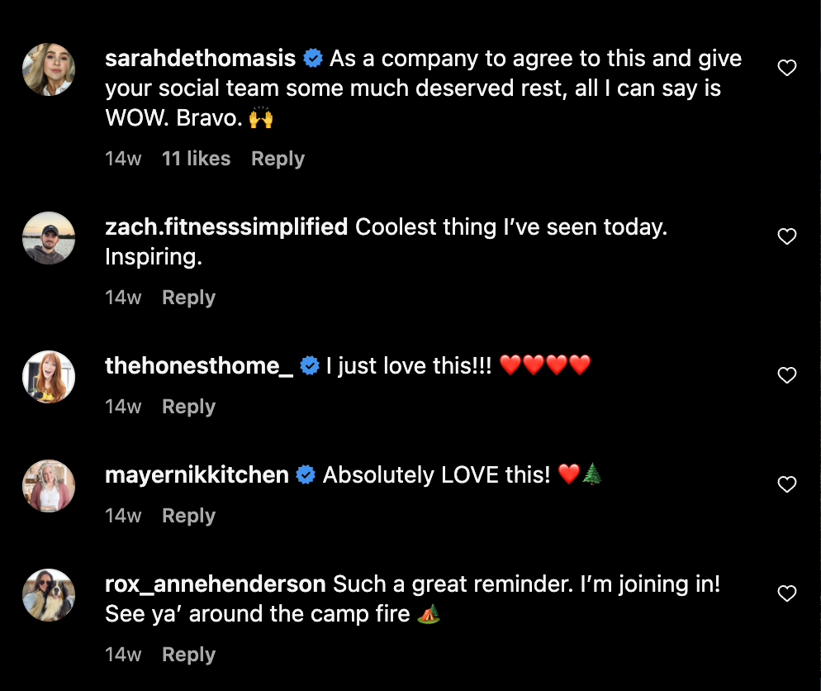Like sarahdethomasis's comment with the heart

[787, 69]
